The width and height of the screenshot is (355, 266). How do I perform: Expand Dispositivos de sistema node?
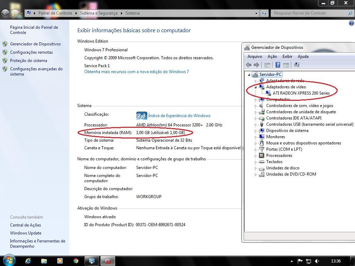[256, 131]
